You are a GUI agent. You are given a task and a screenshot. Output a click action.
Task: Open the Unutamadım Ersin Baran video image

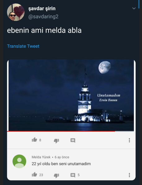point(71,95)
